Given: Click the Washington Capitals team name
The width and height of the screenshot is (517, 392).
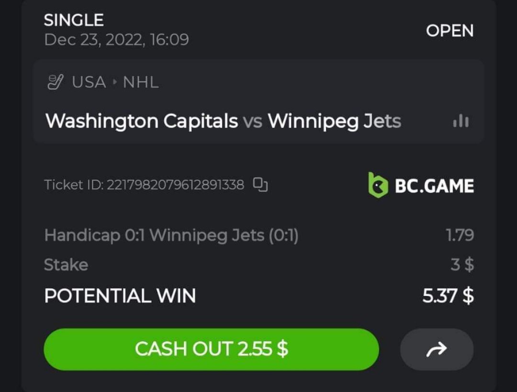Looking at the screenshot, I should [142, 121].
